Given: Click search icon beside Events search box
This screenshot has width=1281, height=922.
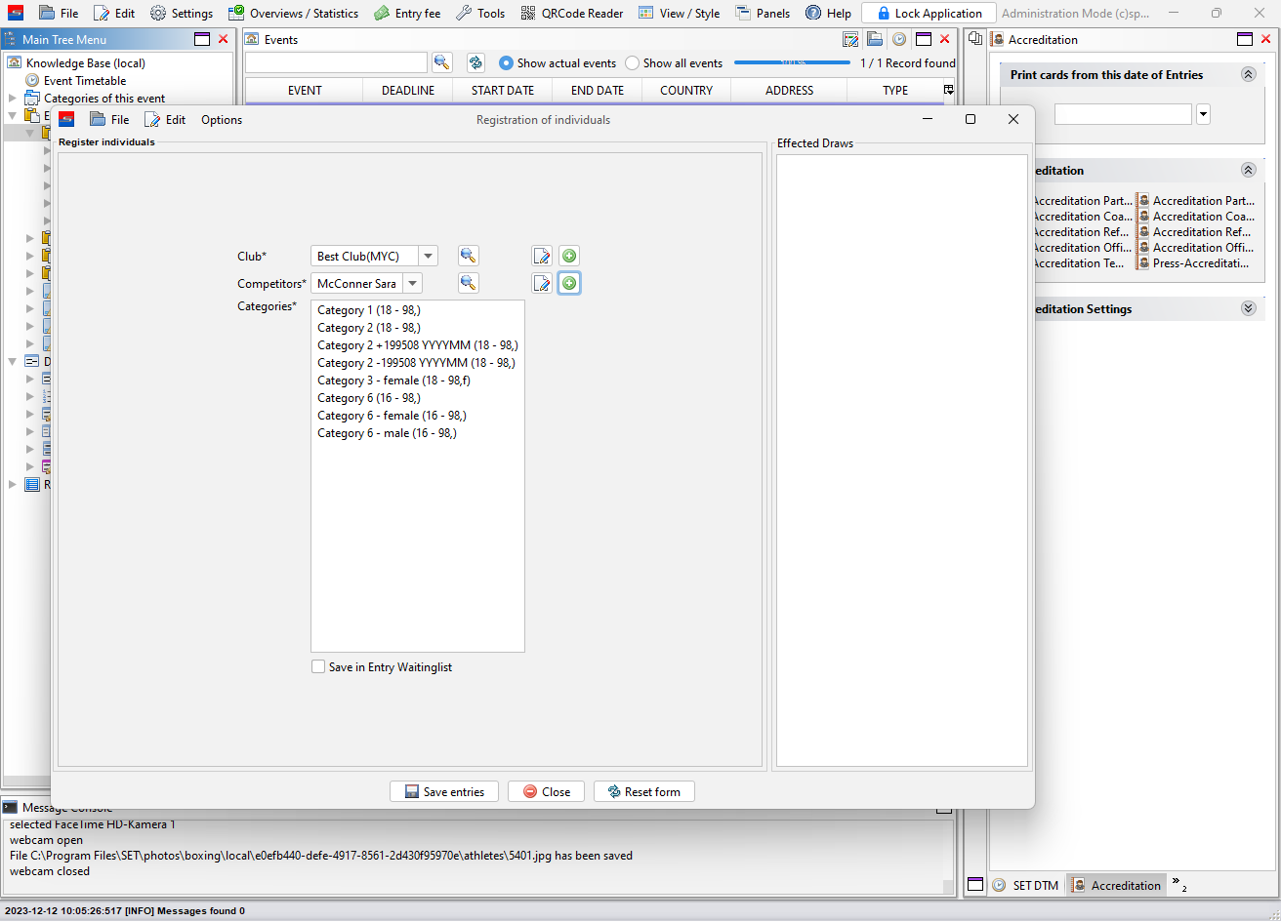Looking at the screenshot, I should [x=442, y=62].
